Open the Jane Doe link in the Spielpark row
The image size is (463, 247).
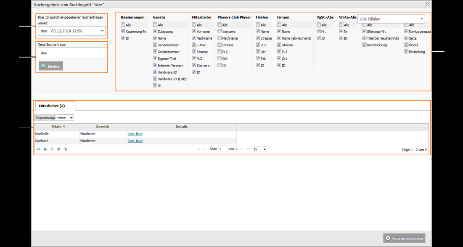pyautogui.click(x=135, y=141)
